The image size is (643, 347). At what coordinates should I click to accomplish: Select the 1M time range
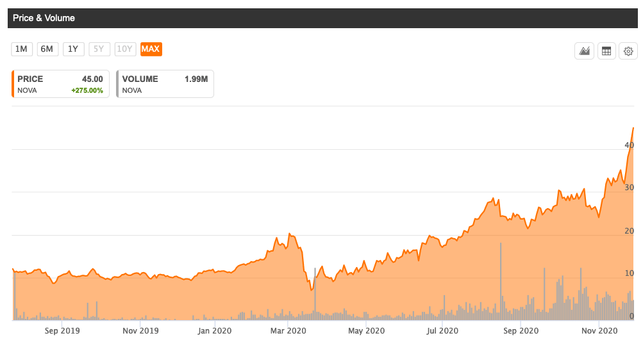coord(22,49)
